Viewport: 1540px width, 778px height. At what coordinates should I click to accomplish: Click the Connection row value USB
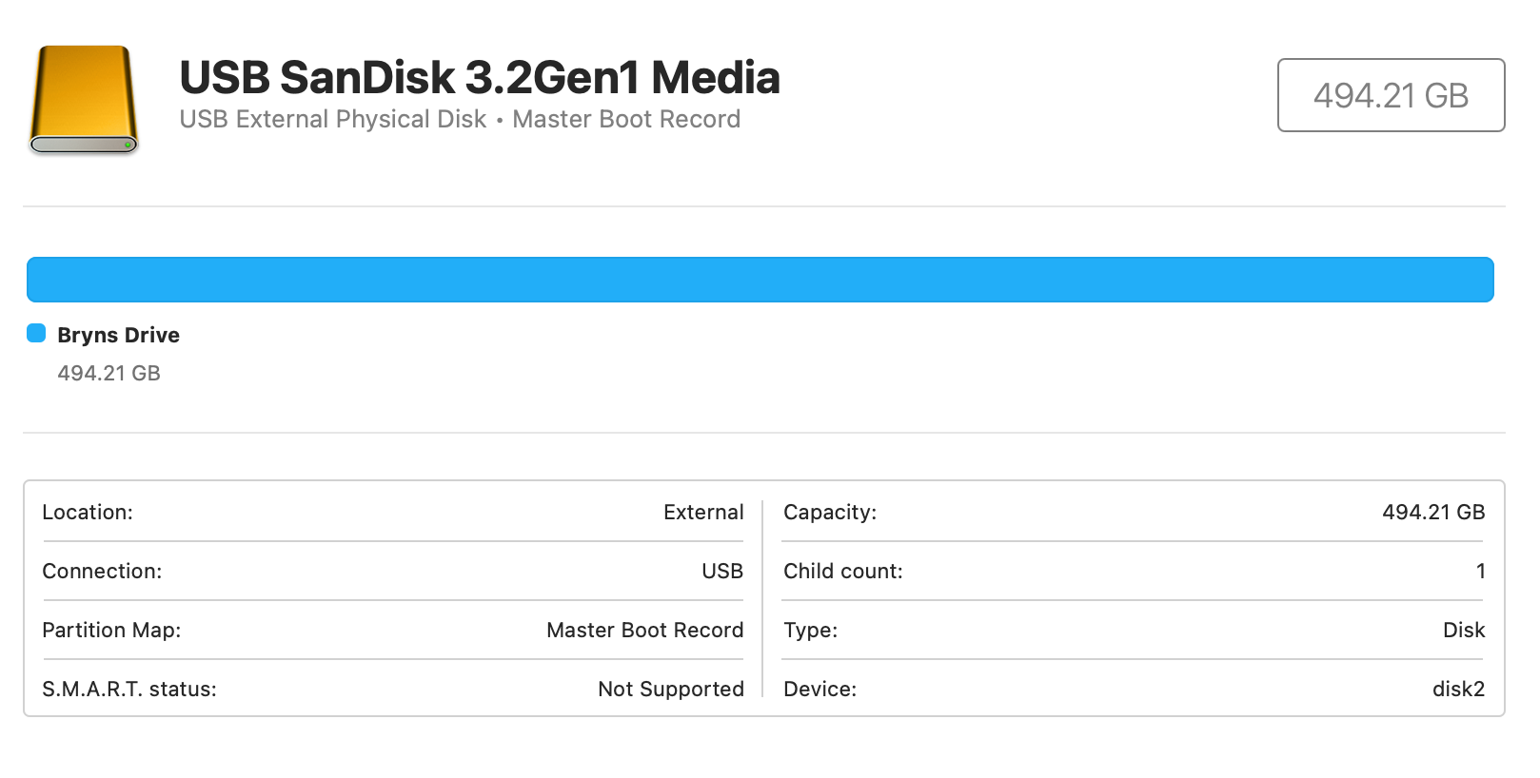(x=721, y=571)
